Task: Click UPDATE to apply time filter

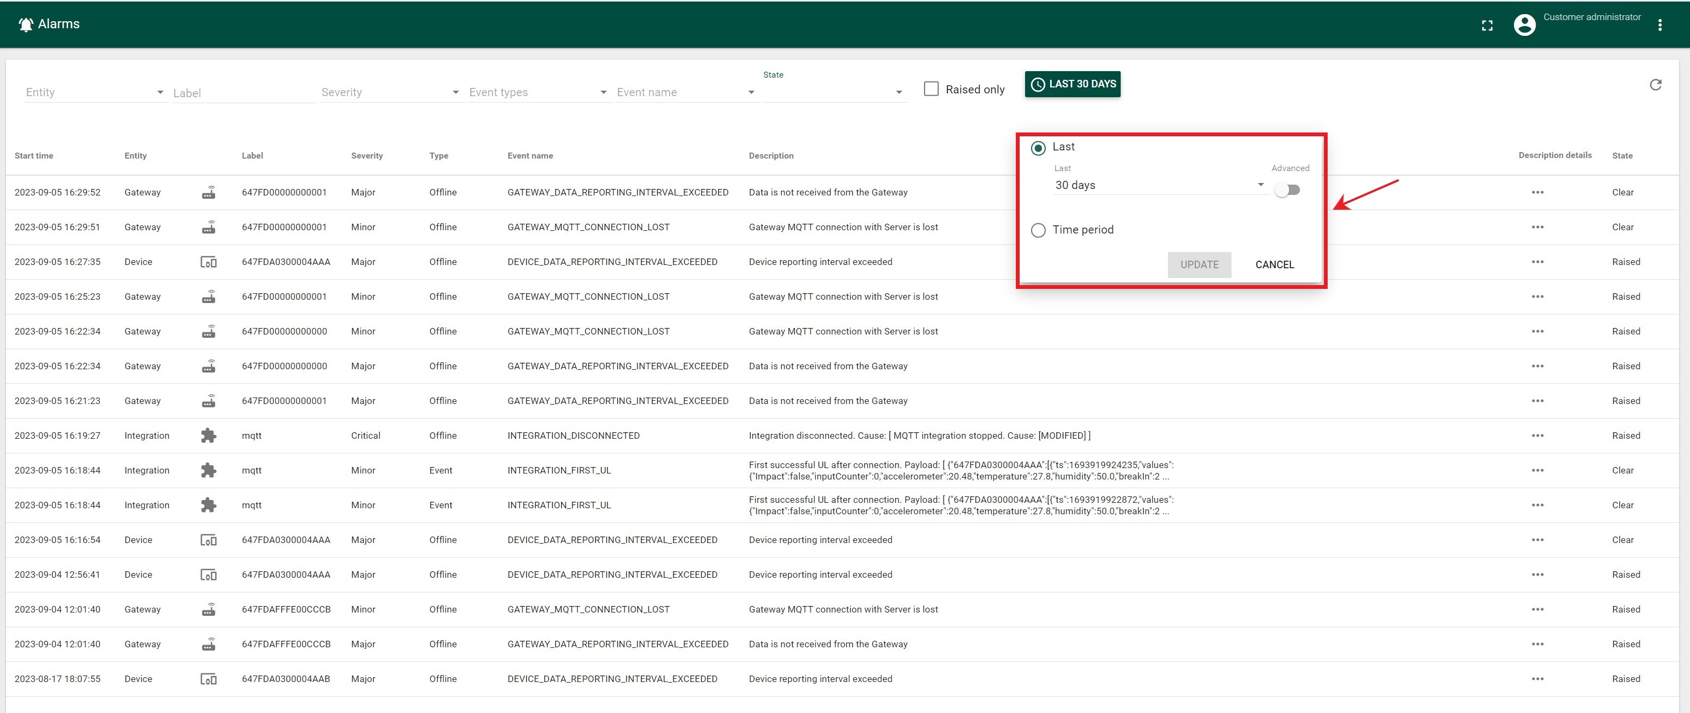Action: pos(1198,264)
